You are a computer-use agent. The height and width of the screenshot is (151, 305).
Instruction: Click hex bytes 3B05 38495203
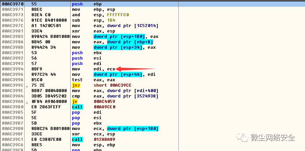click(49, 96)
